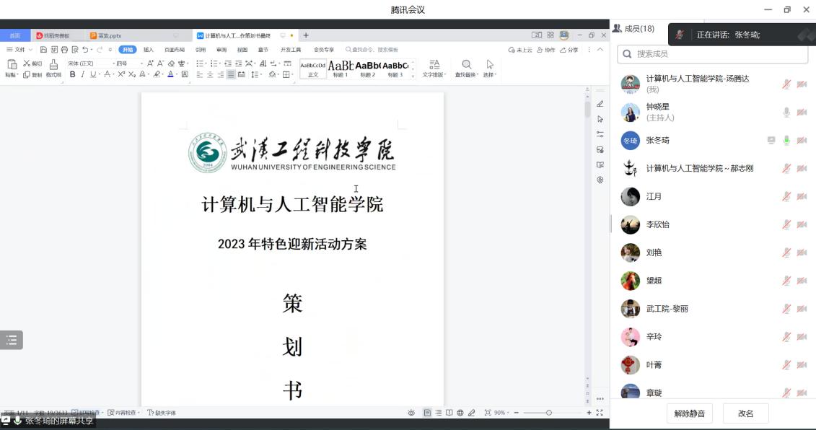Screen dimensions: 816x430
Task: Click the zoom slider in status bar
Action: (x=549, y=413)
